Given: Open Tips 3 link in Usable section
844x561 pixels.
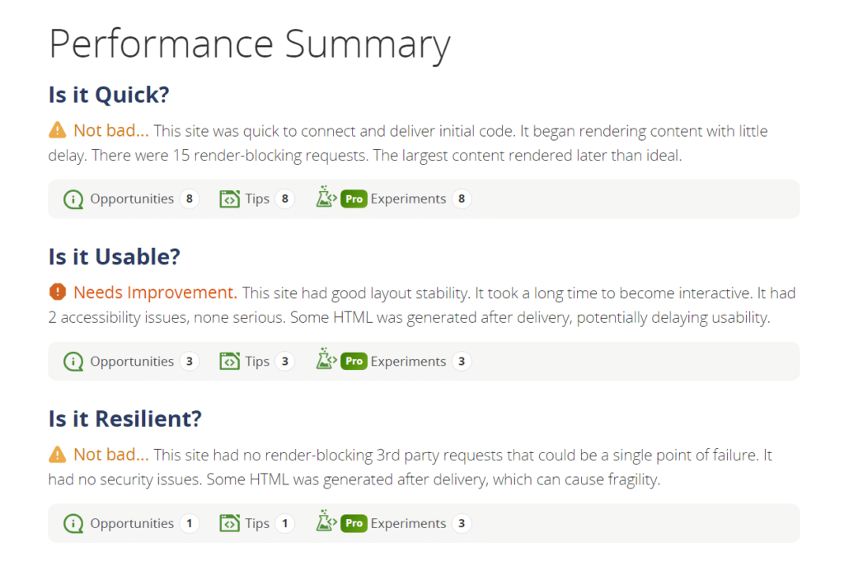Looking at the screenshot, I should tap(257, 361).
